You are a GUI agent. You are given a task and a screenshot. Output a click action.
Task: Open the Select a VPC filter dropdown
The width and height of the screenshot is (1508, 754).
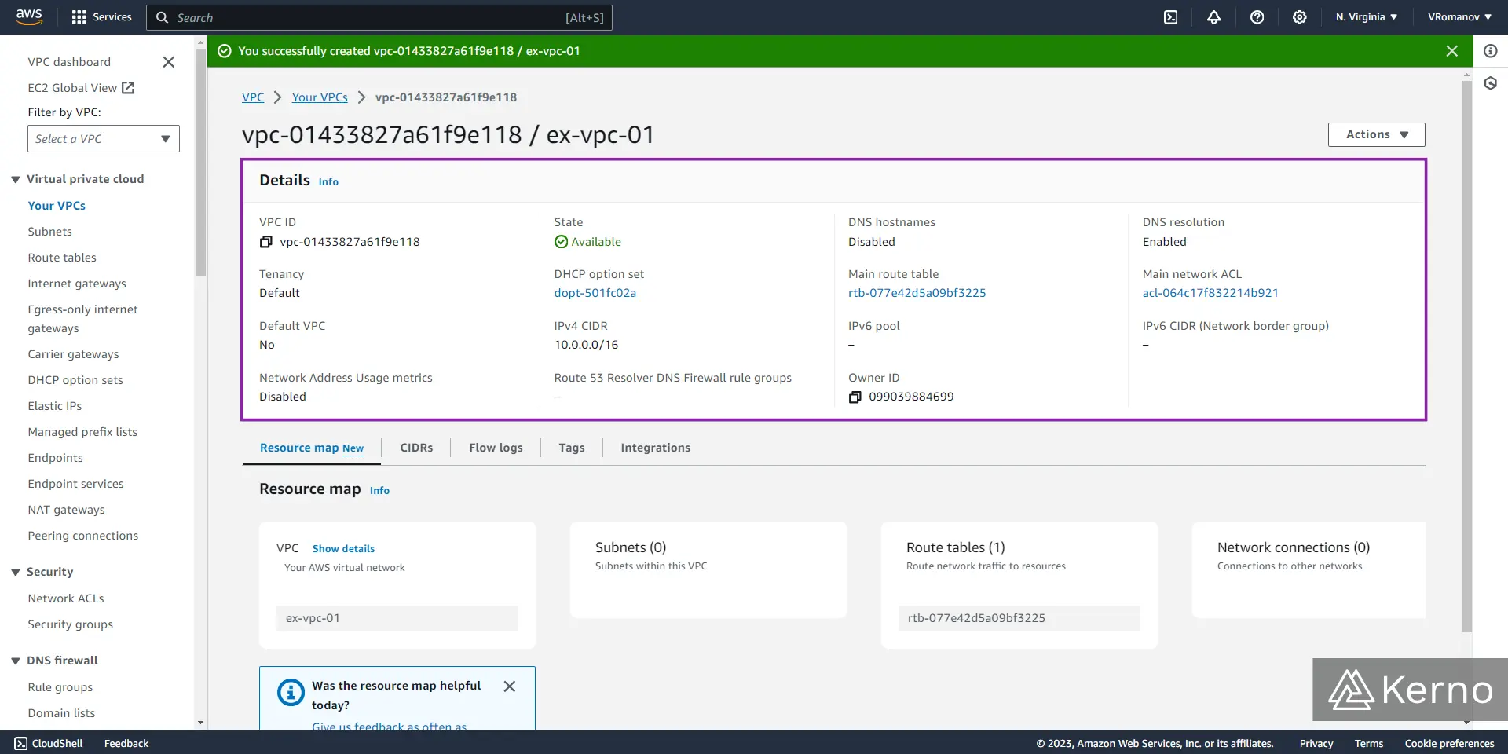click(x=104, y=139)
